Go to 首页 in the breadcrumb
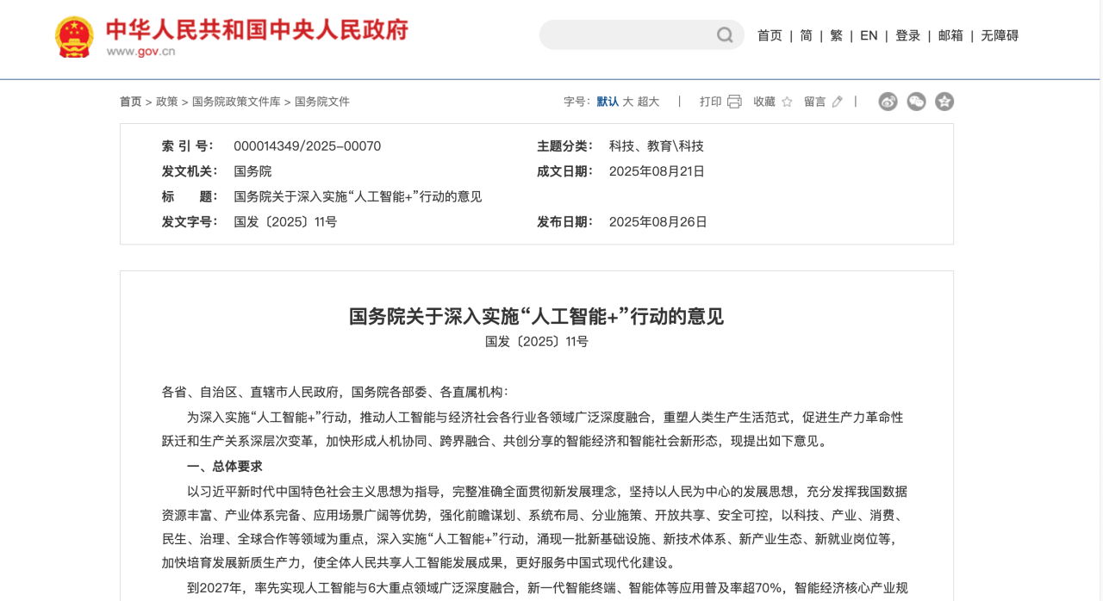 click(x=130, y=102)
